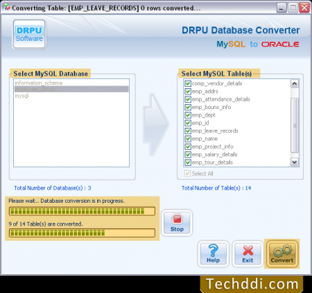Toggle the emp_leave_records checkbox
This screenshot has height=293, width=312.
tap(188, 131)
